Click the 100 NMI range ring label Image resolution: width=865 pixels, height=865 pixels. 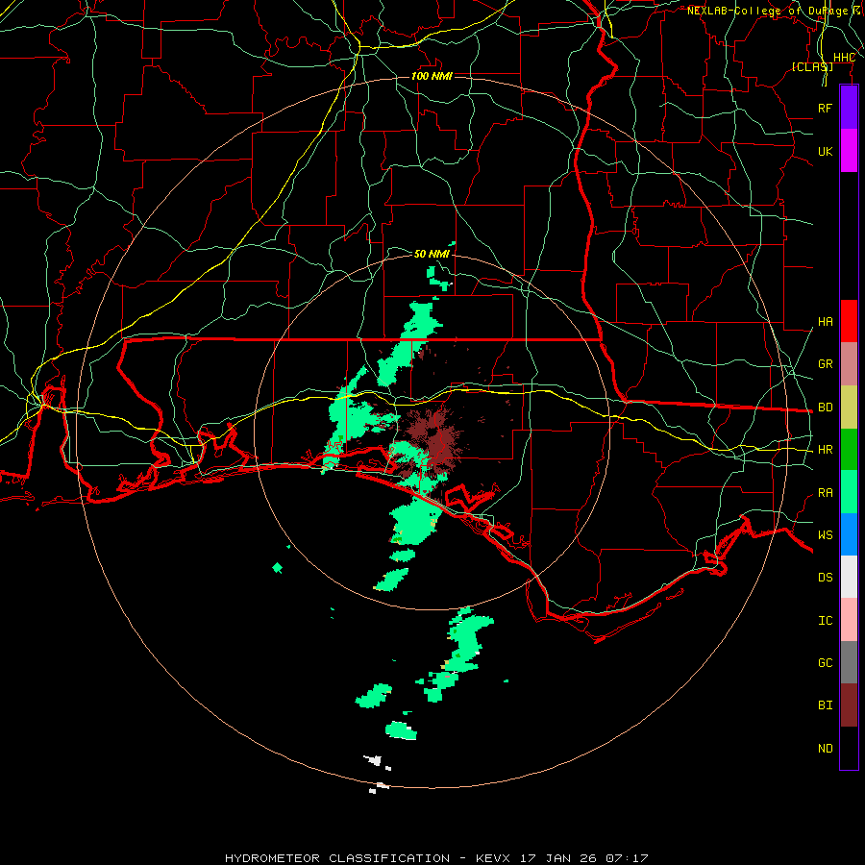432,76
